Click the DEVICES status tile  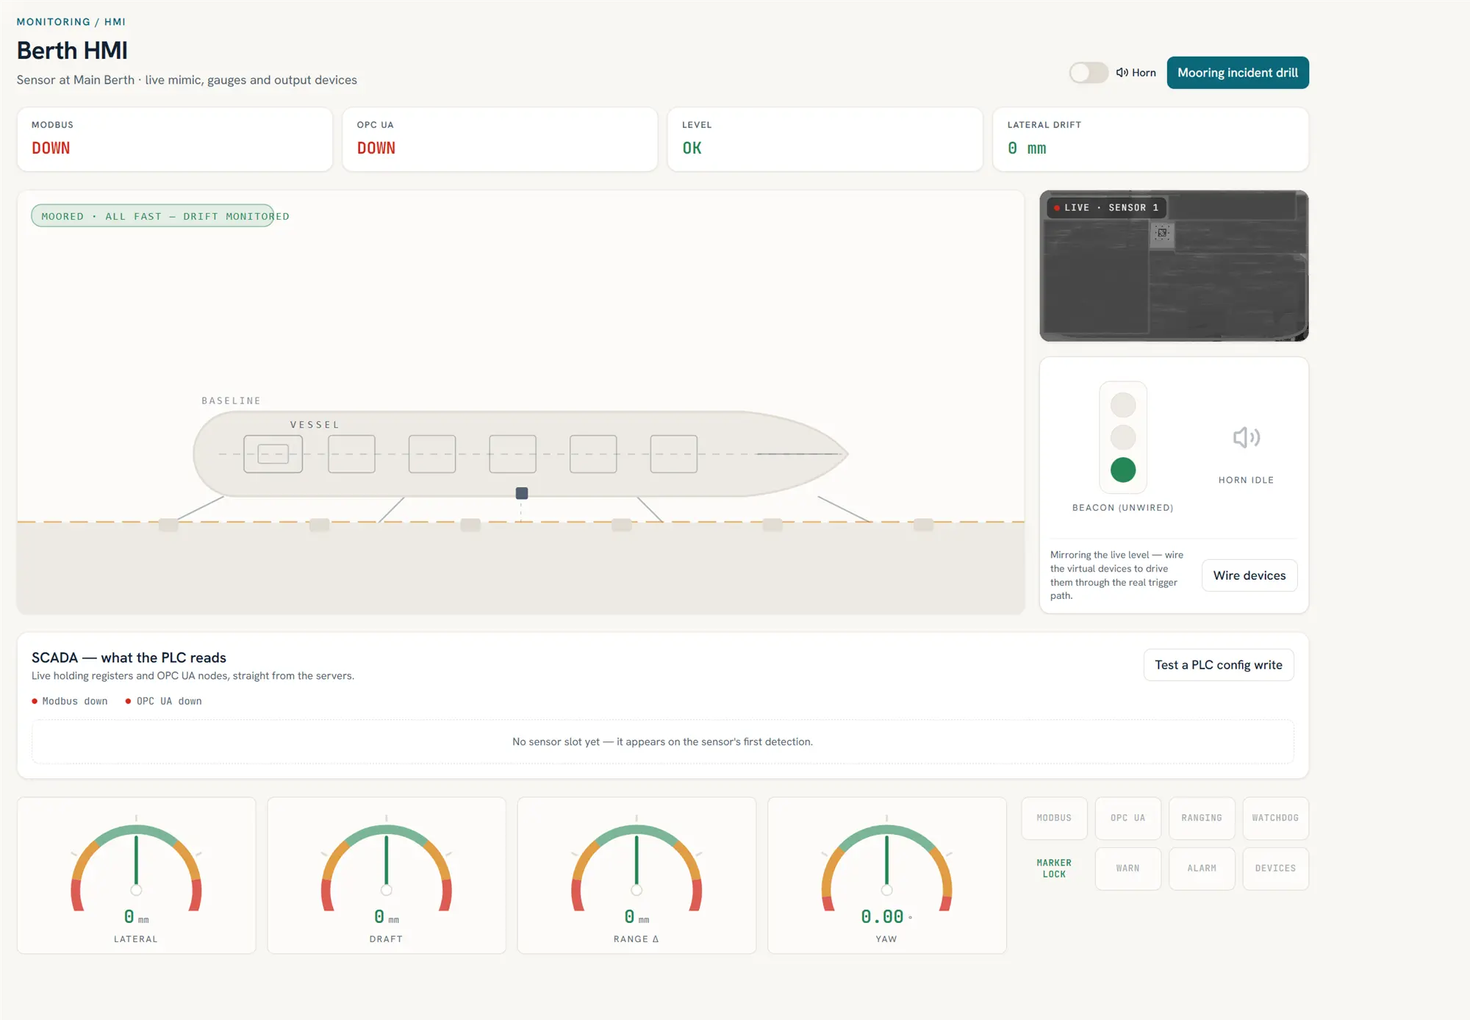pos(1275,869)
